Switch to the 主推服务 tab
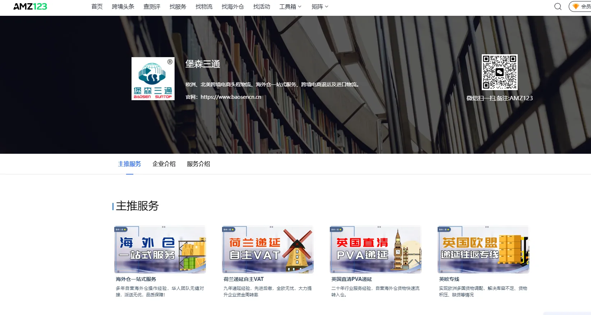591x315 pixels. coord(129,164)
